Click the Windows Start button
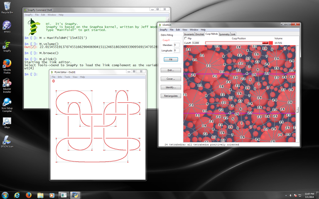Image resolution: width=319 pixels, height=199 pixels. coord(5,195)
